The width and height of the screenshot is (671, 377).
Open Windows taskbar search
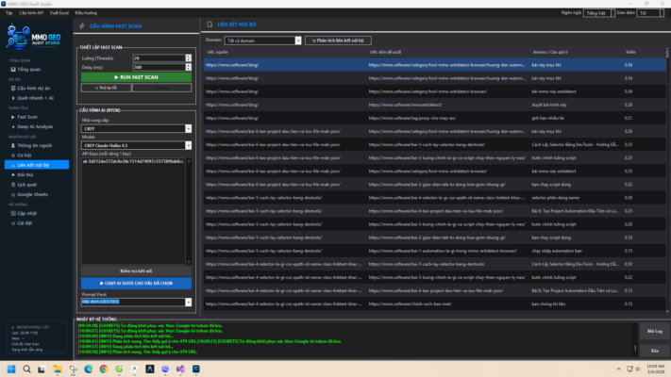tap(26, 369)
